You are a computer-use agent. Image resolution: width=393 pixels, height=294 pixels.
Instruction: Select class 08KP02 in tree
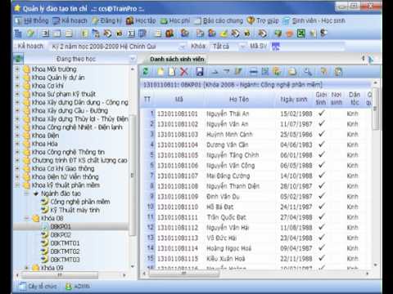click(x=61, y=234)
